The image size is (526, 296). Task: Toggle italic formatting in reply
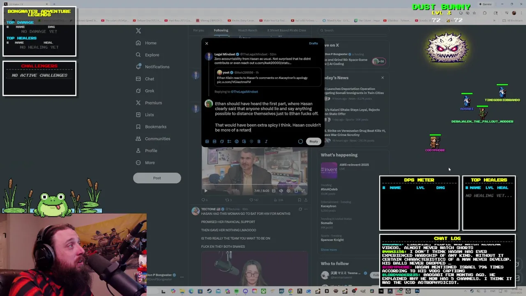pyautogui.click(x=266, y=141)
